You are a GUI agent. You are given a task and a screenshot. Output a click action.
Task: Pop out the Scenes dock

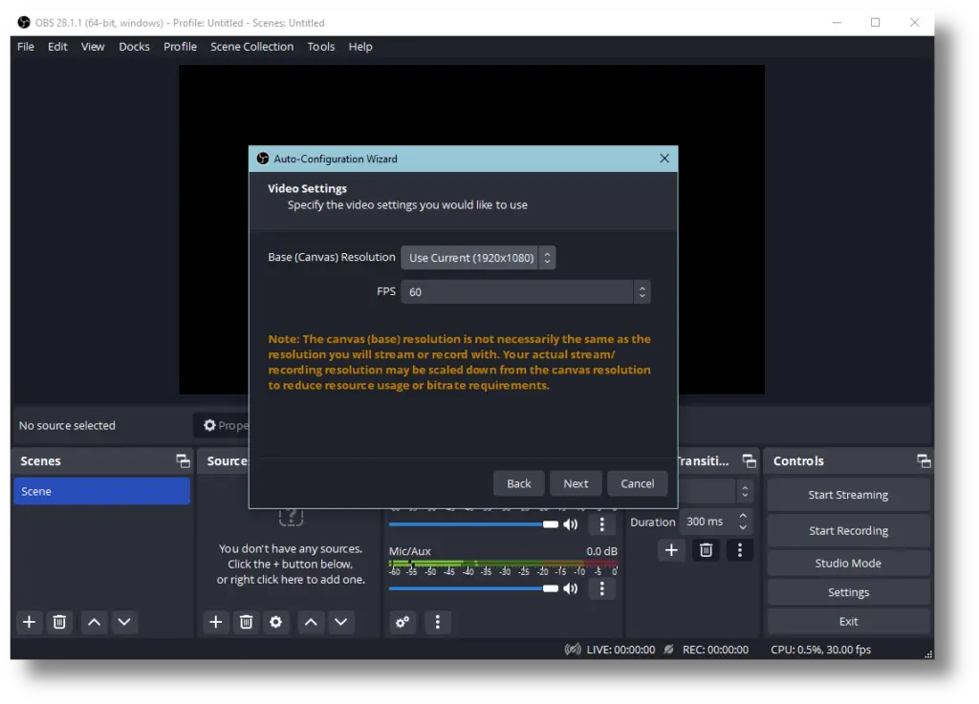183,460
